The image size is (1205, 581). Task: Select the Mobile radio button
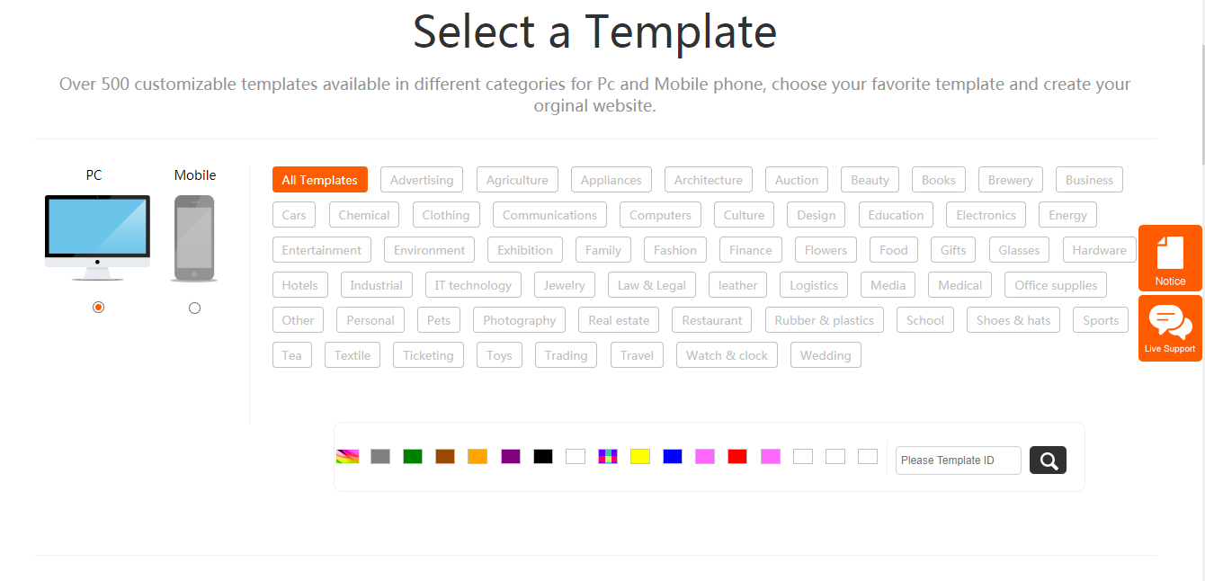[194, 308]
